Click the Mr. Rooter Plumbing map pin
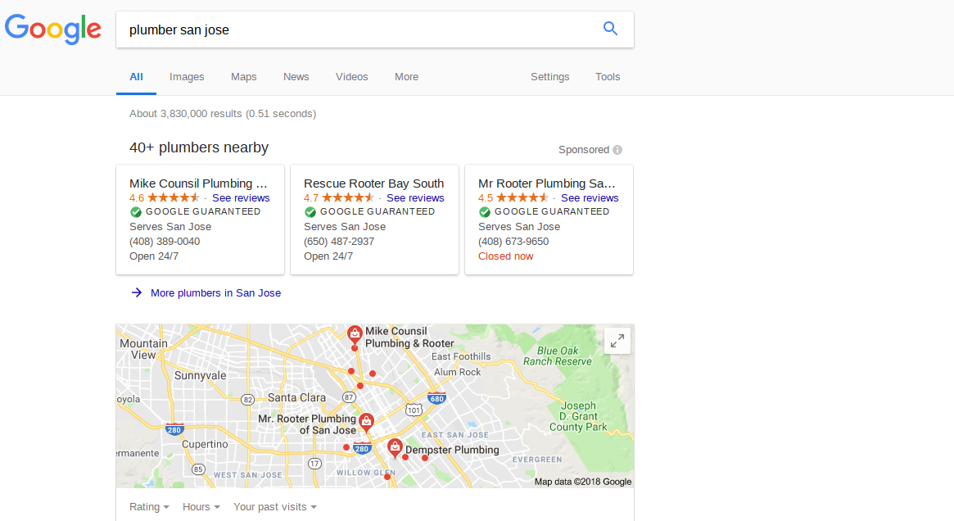 366,422
